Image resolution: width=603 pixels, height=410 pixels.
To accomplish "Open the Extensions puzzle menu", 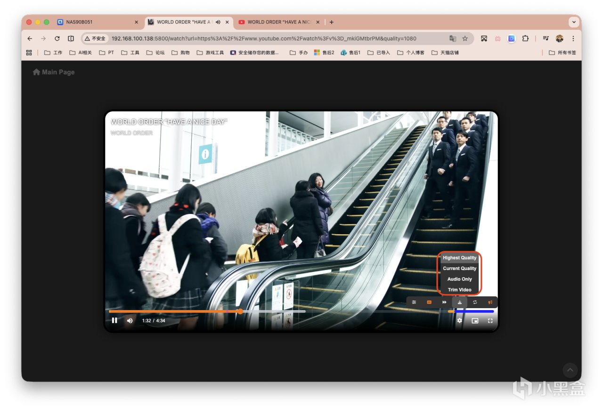I will [525, 39].
